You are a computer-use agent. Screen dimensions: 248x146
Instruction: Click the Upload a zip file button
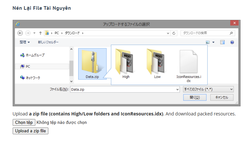(31, 131)
